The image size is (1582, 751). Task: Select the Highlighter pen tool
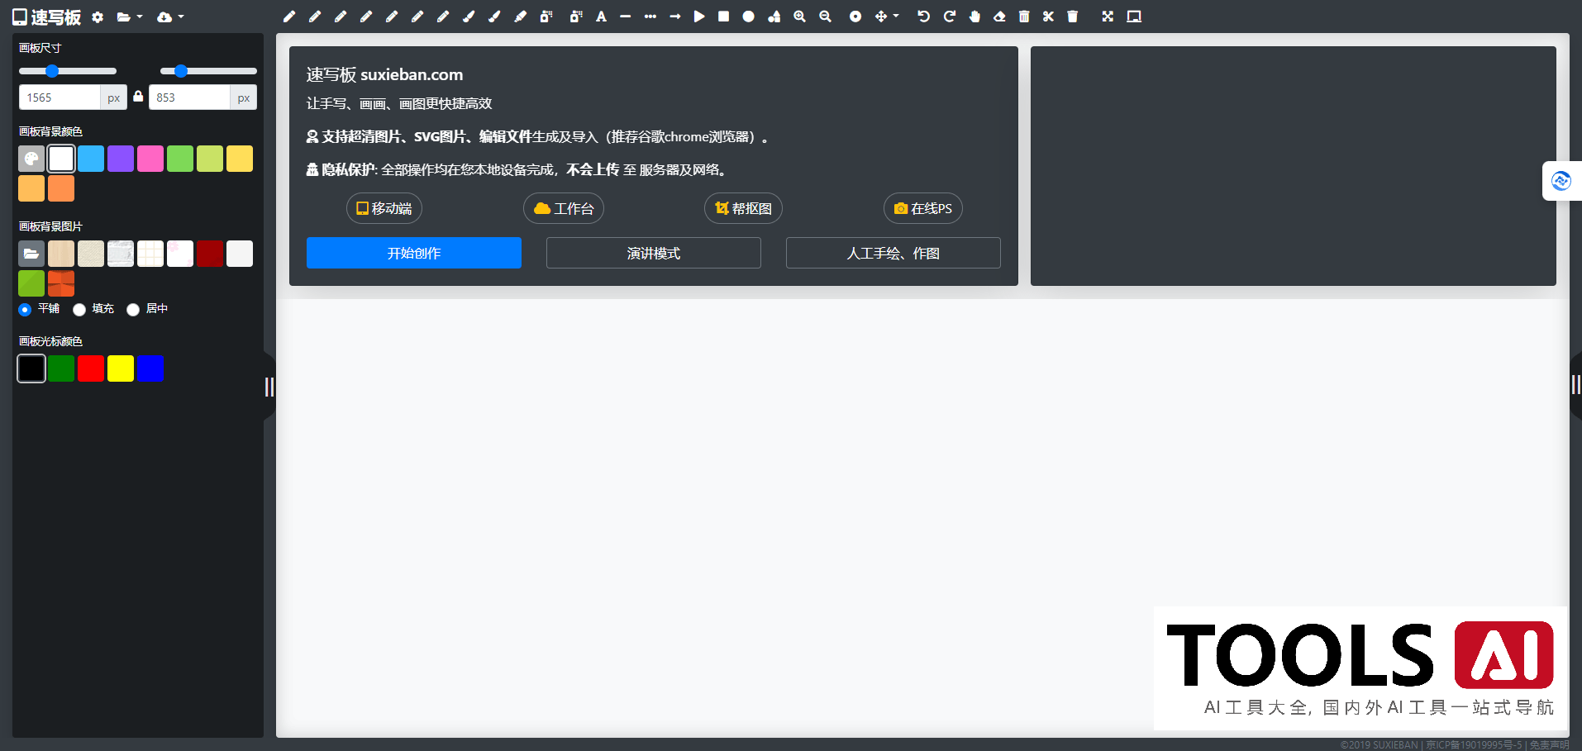(520, 17)
